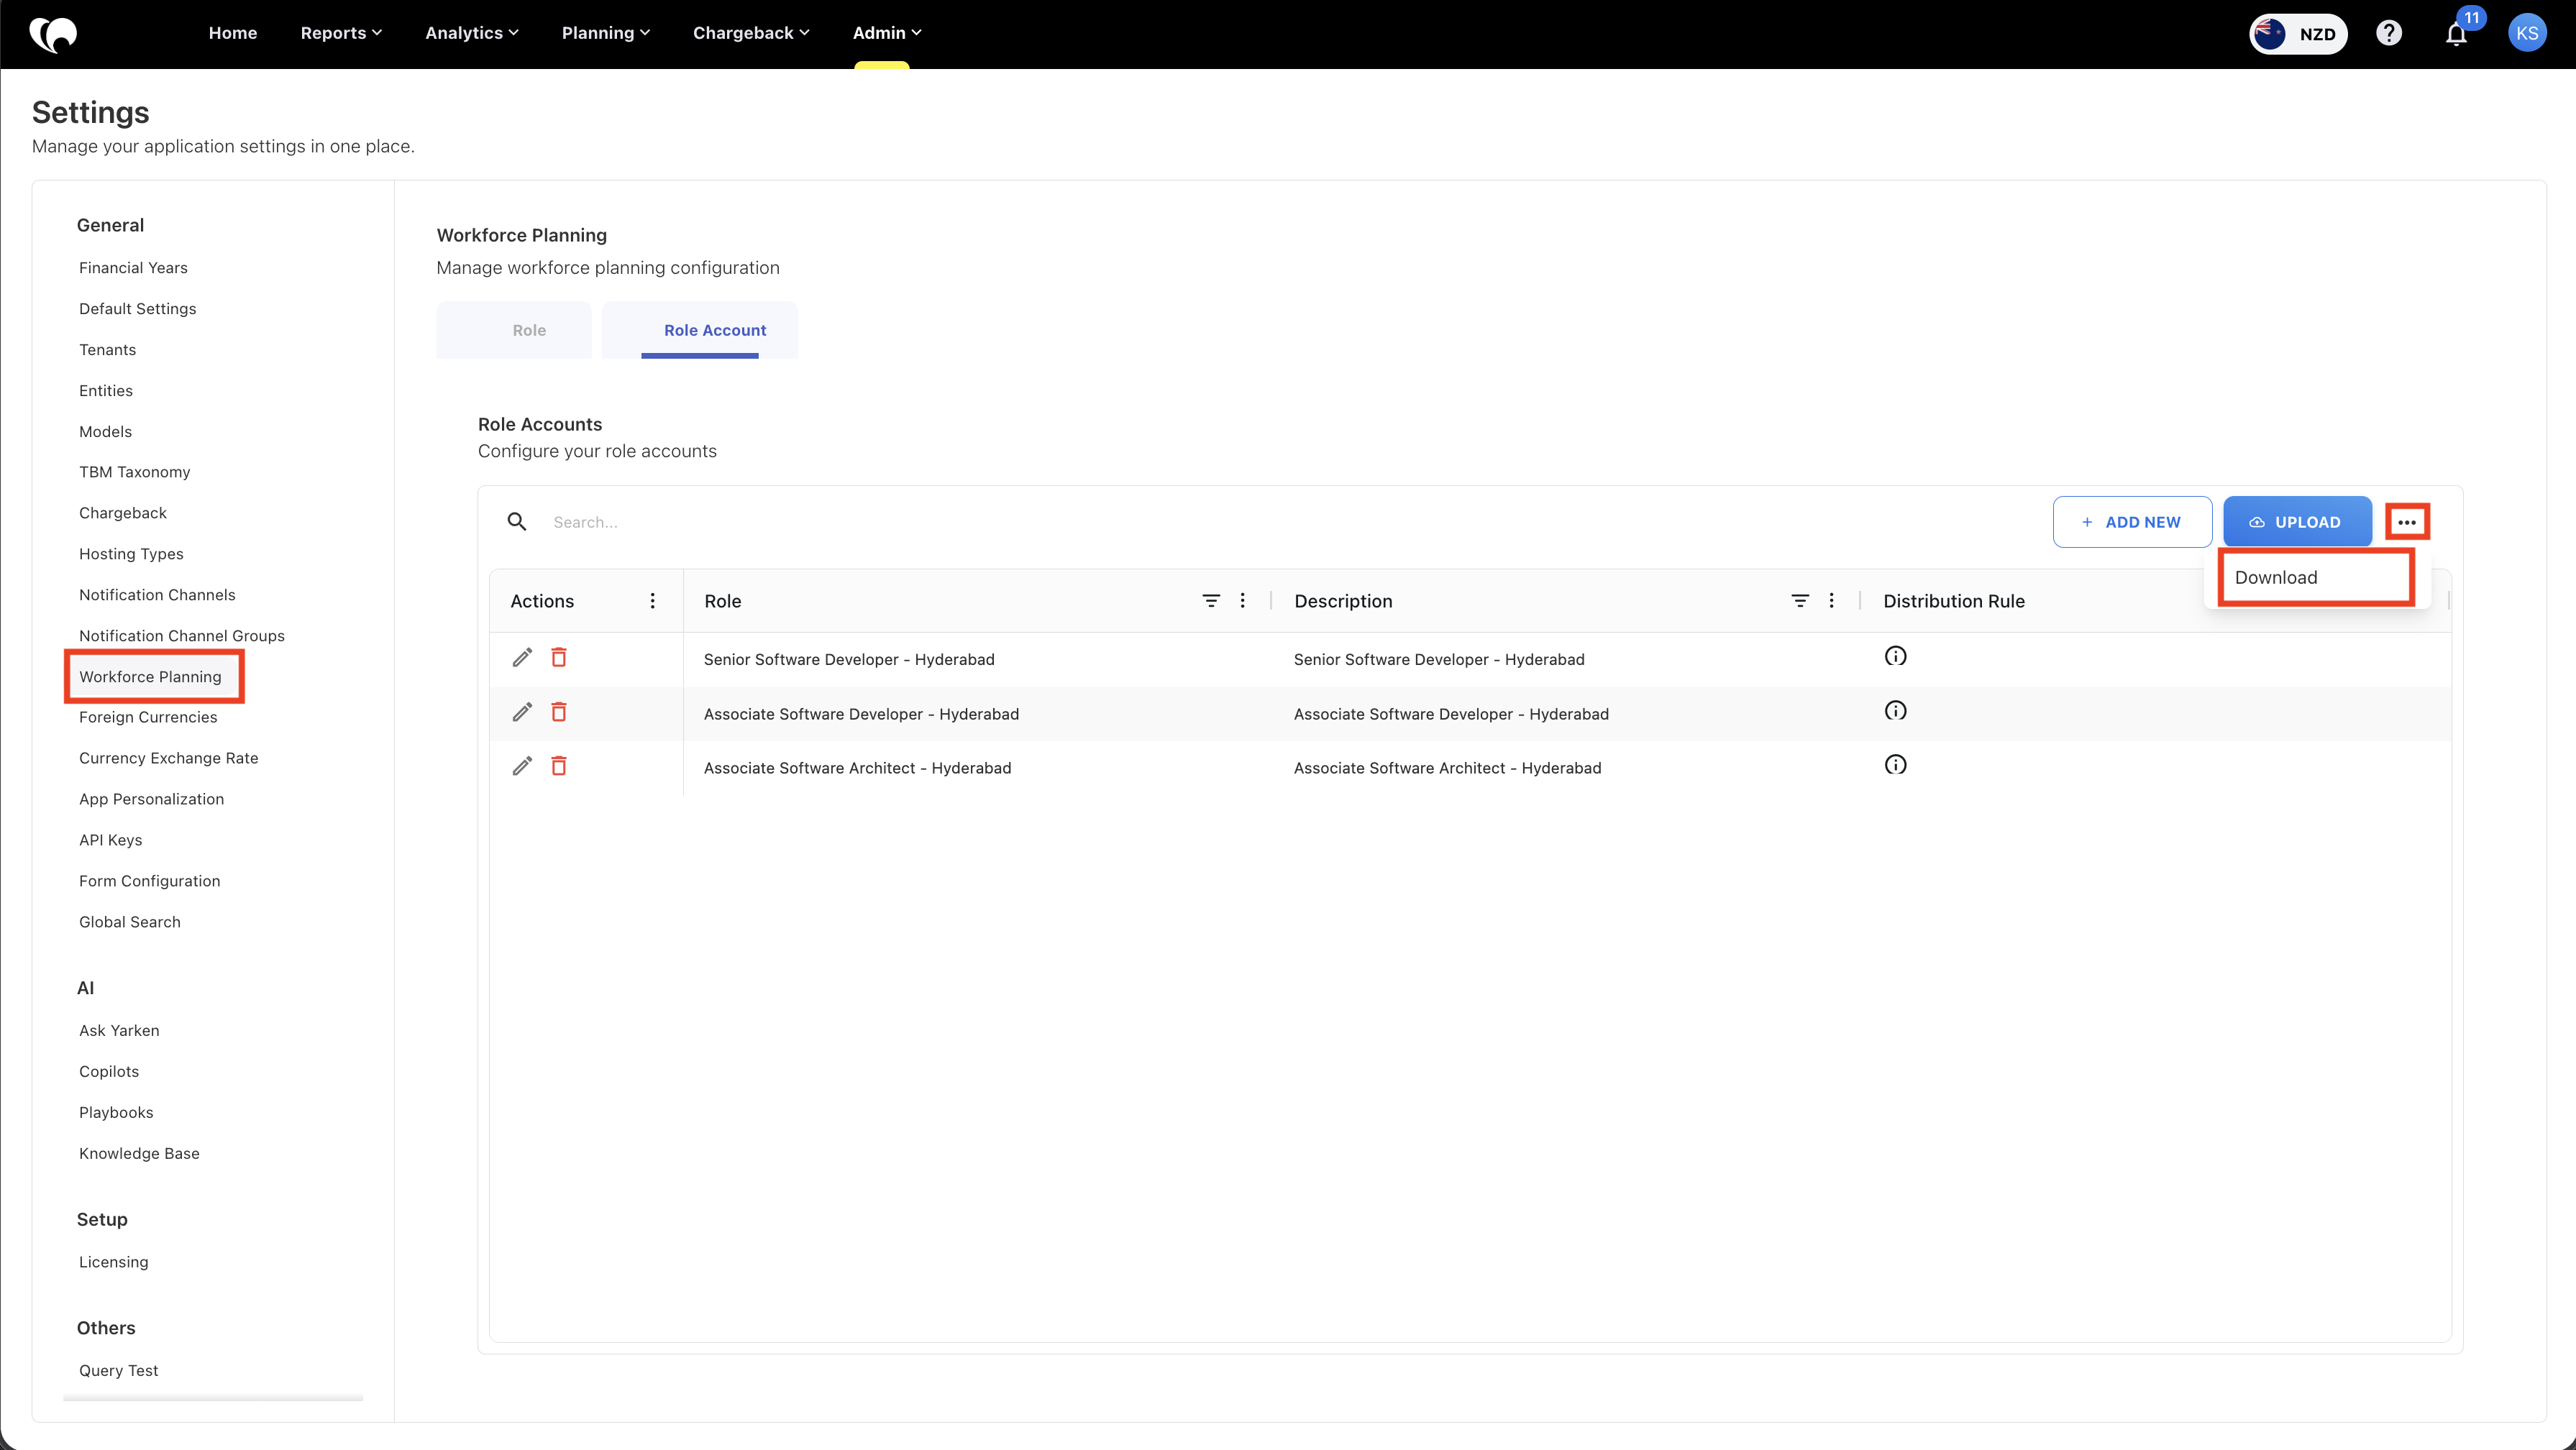Expand the Planning menu
Image resolution: width=2576 pixels, height=1450 pixels.
[x=606, y=33]
